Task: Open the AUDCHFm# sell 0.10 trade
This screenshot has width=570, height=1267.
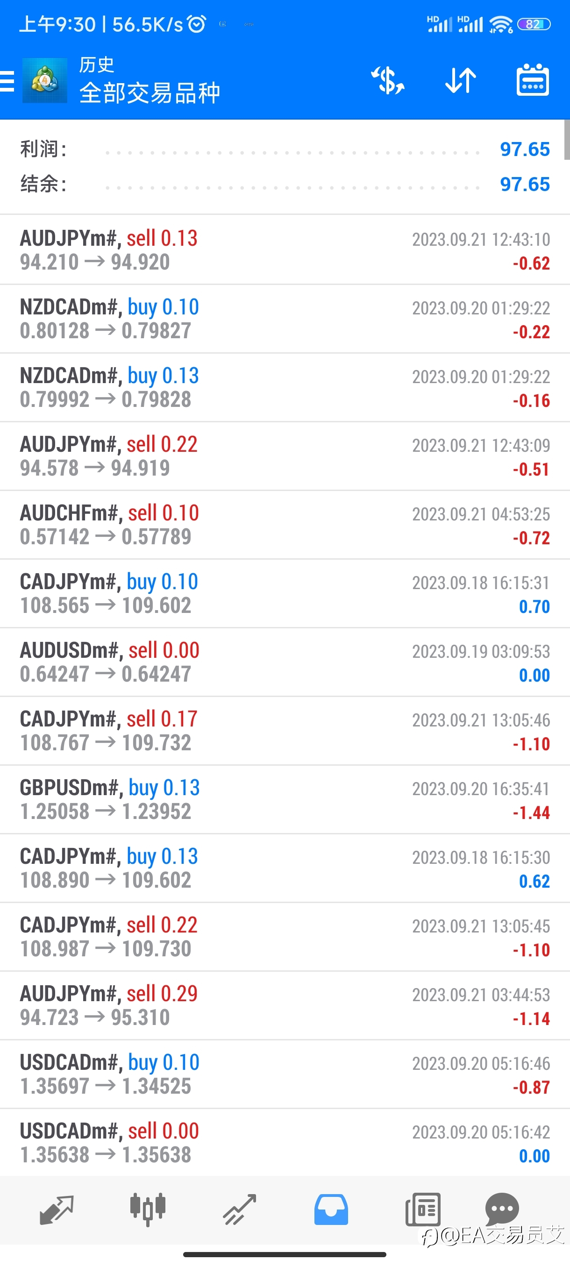Action: click(285, 525)
